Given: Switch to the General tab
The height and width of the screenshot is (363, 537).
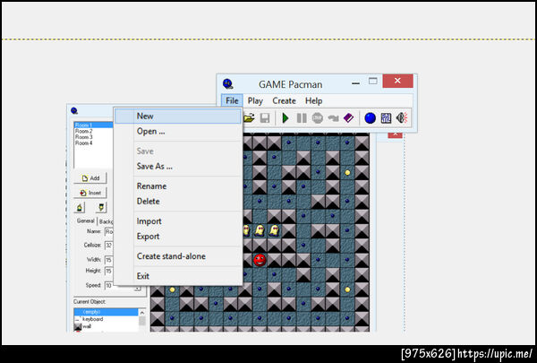Looking at the screenshot, I should tap(86, 221).
